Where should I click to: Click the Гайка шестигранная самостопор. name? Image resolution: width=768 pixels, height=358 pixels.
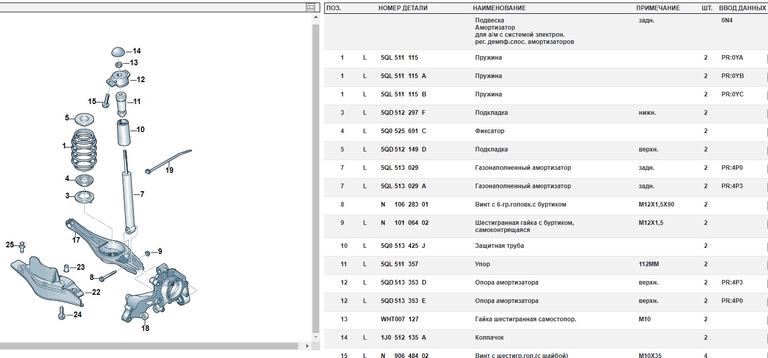coord(525,319)
